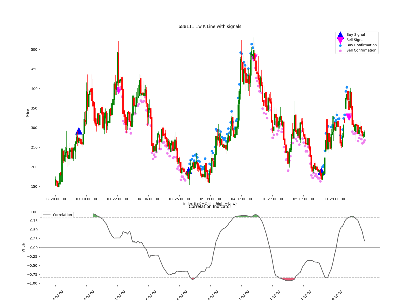Image resolution: width=400 pixels, height=300 pixels.
Task: Click the 0.75 correlation value tick
Action: point(33,221)
